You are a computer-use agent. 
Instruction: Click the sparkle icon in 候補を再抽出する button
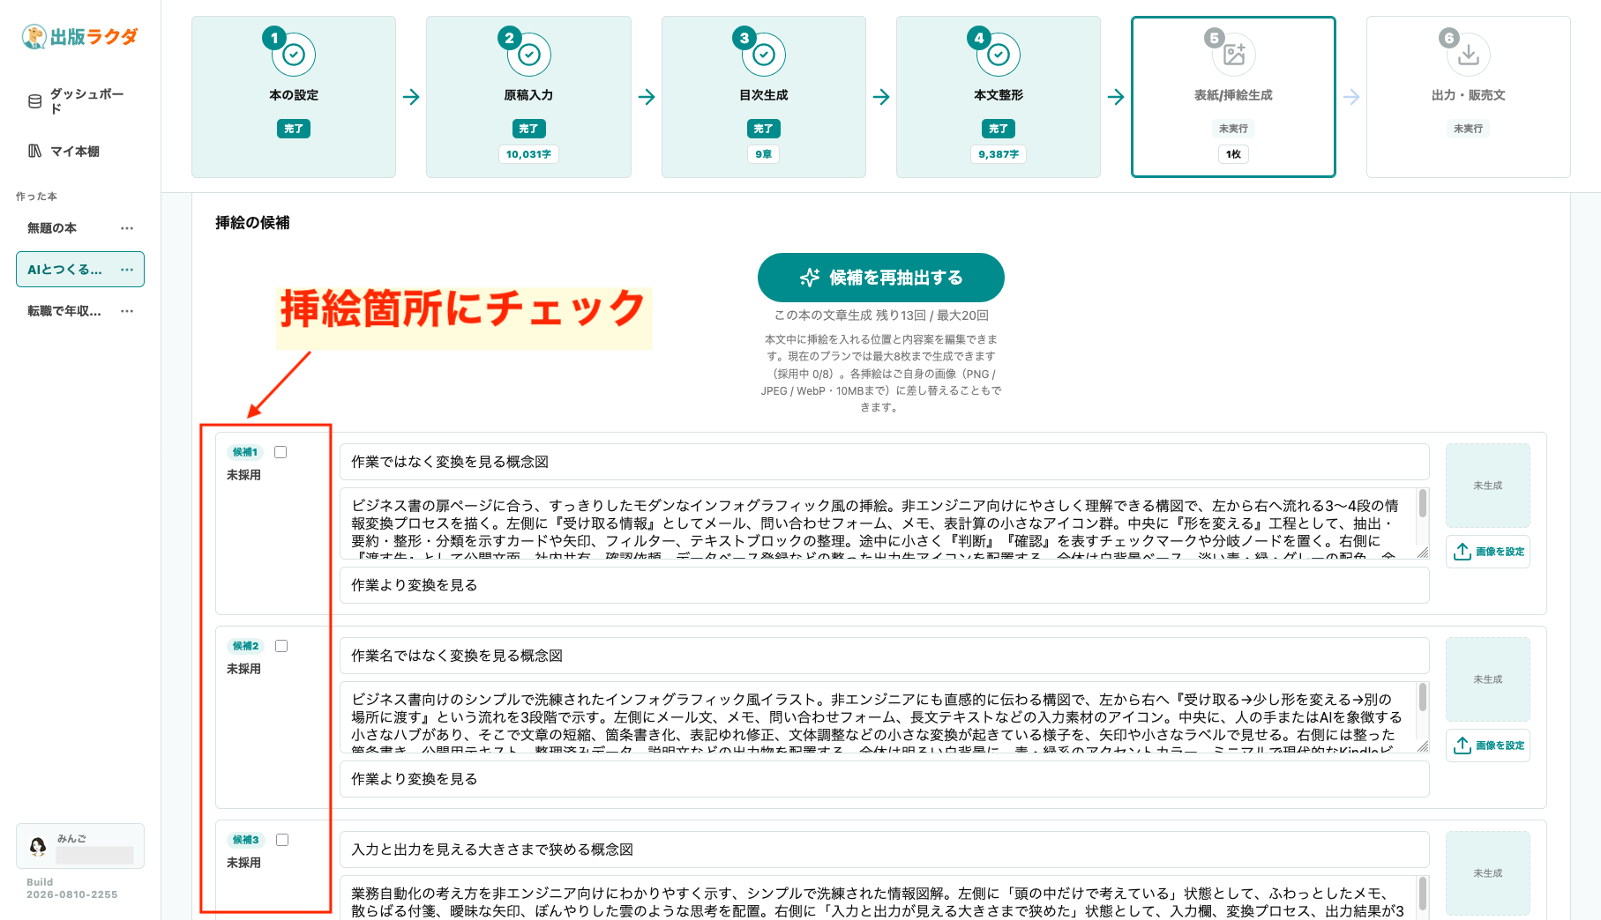point(809,278)
